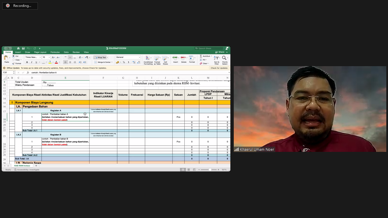This screenshot has width=388, height=218.
Task: Click the Name Box showing E18
Action: click(8, 72)
